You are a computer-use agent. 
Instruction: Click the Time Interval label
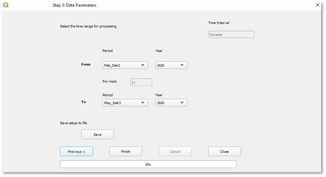[x=218, y=23]
